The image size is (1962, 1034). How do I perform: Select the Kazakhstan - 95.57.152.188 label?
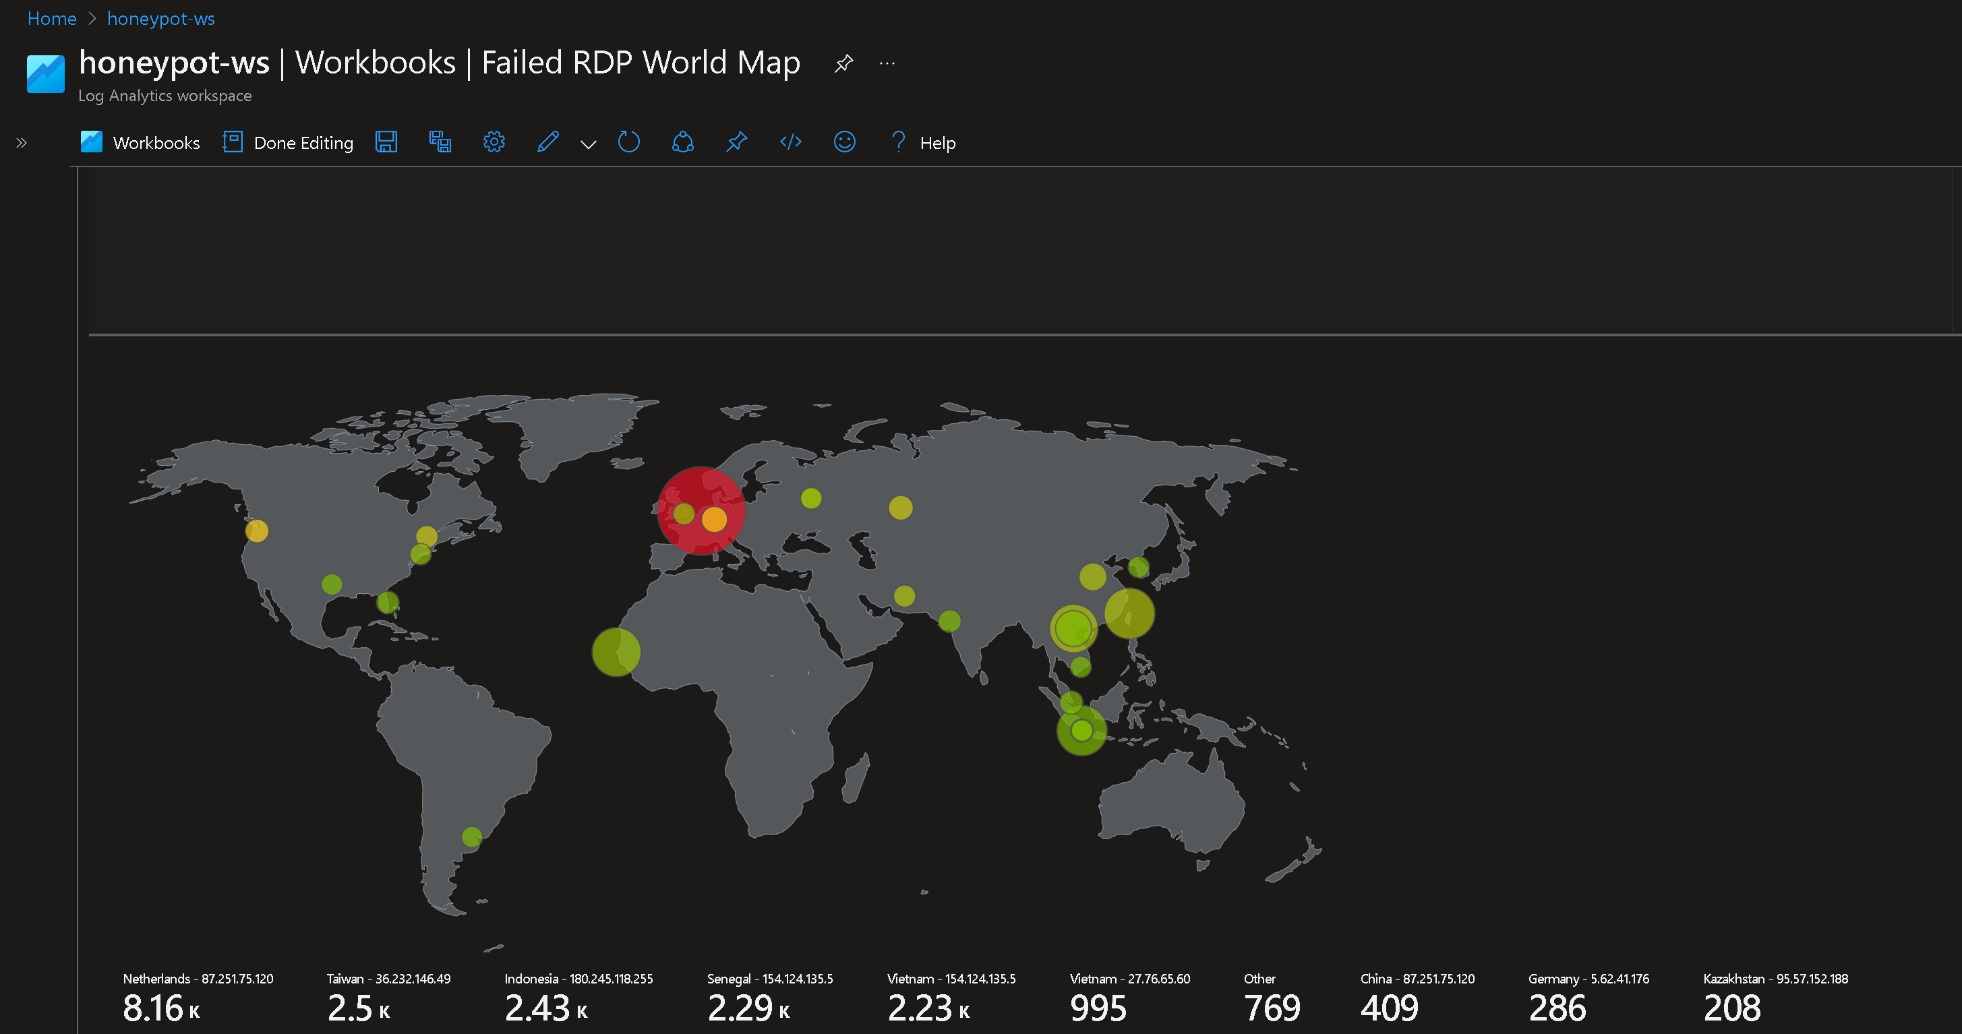click(x=1775, y=979)
